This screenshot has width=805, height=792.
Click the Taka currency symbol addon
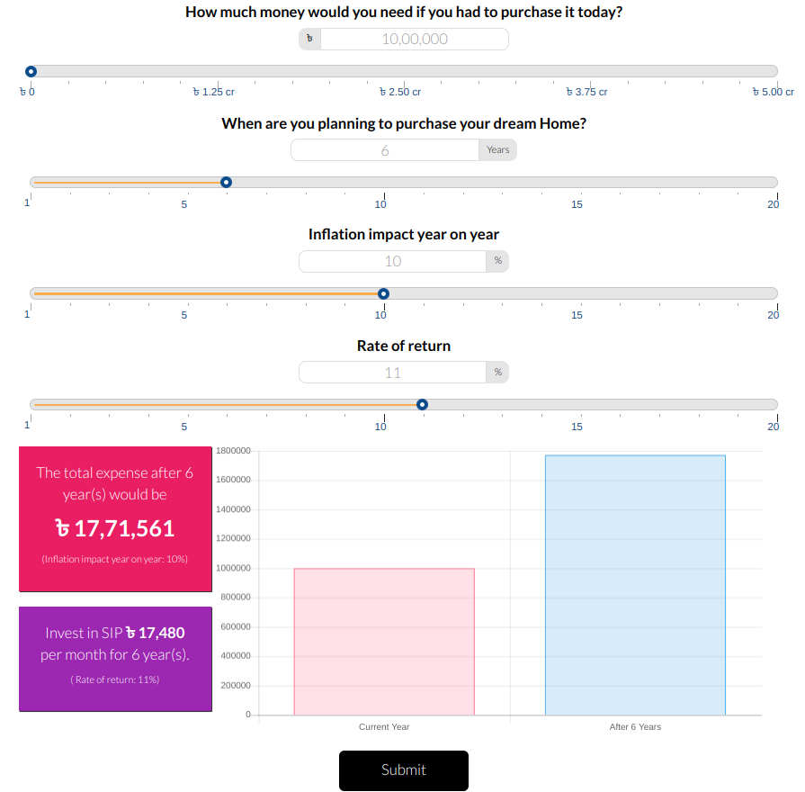309,40
